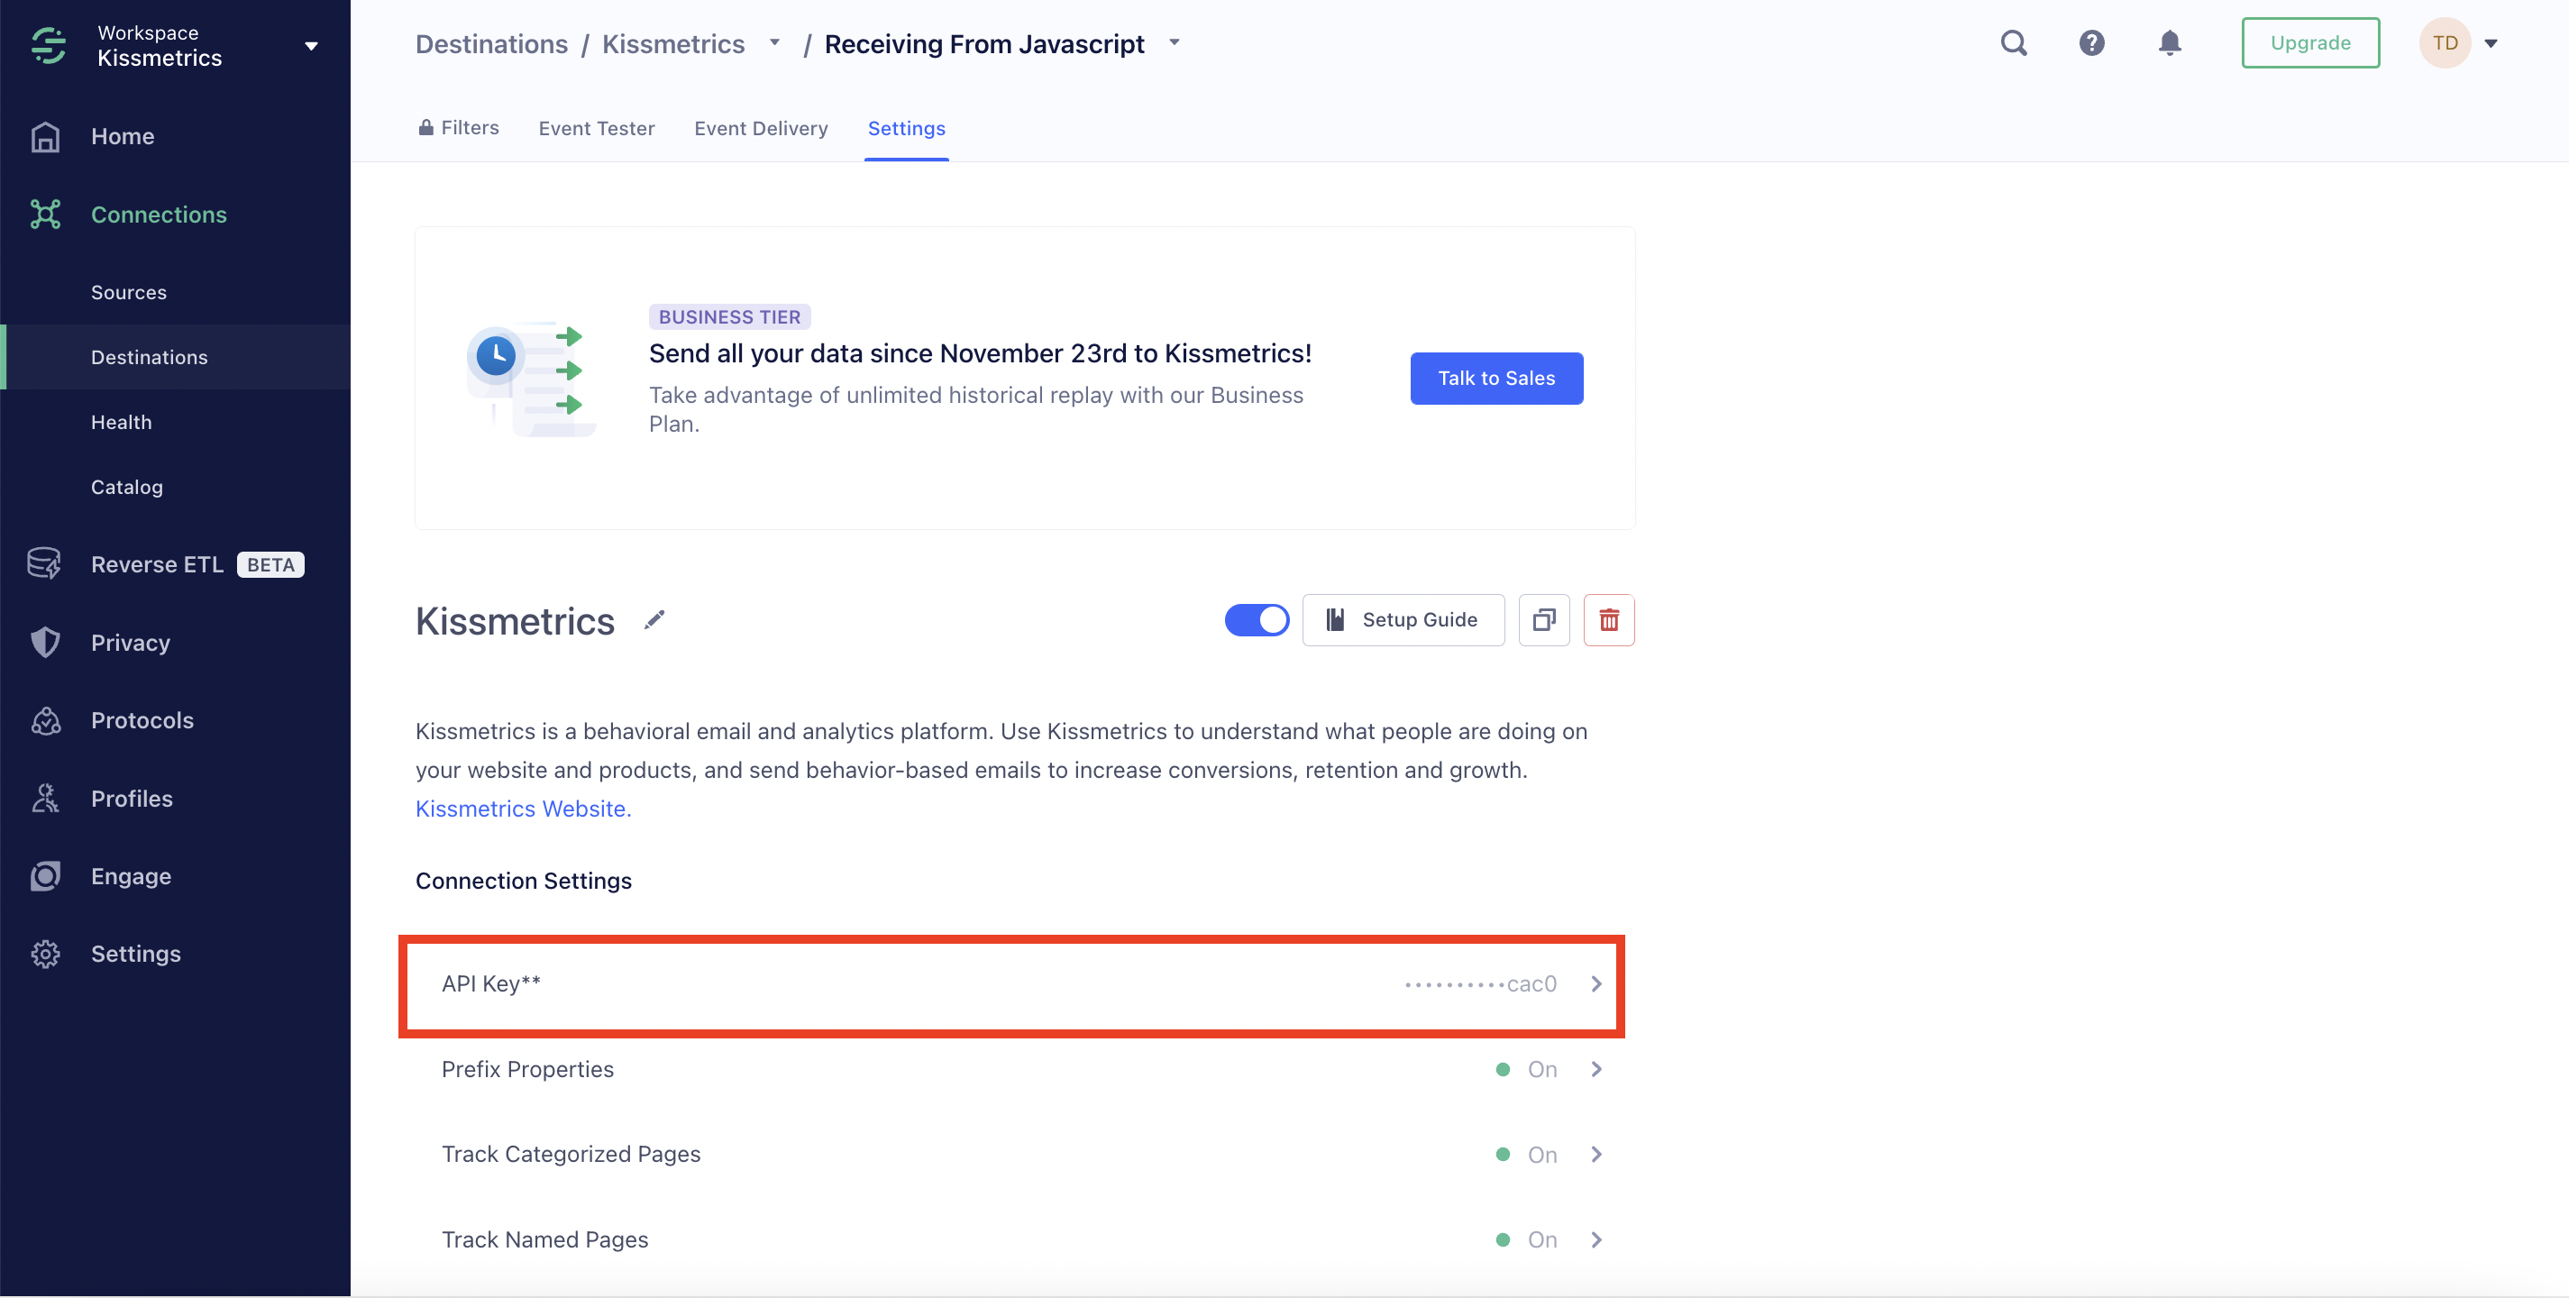
Task: Expand the Workspace Kissmetrics dropdown
Action: click(x=310, y=46)
